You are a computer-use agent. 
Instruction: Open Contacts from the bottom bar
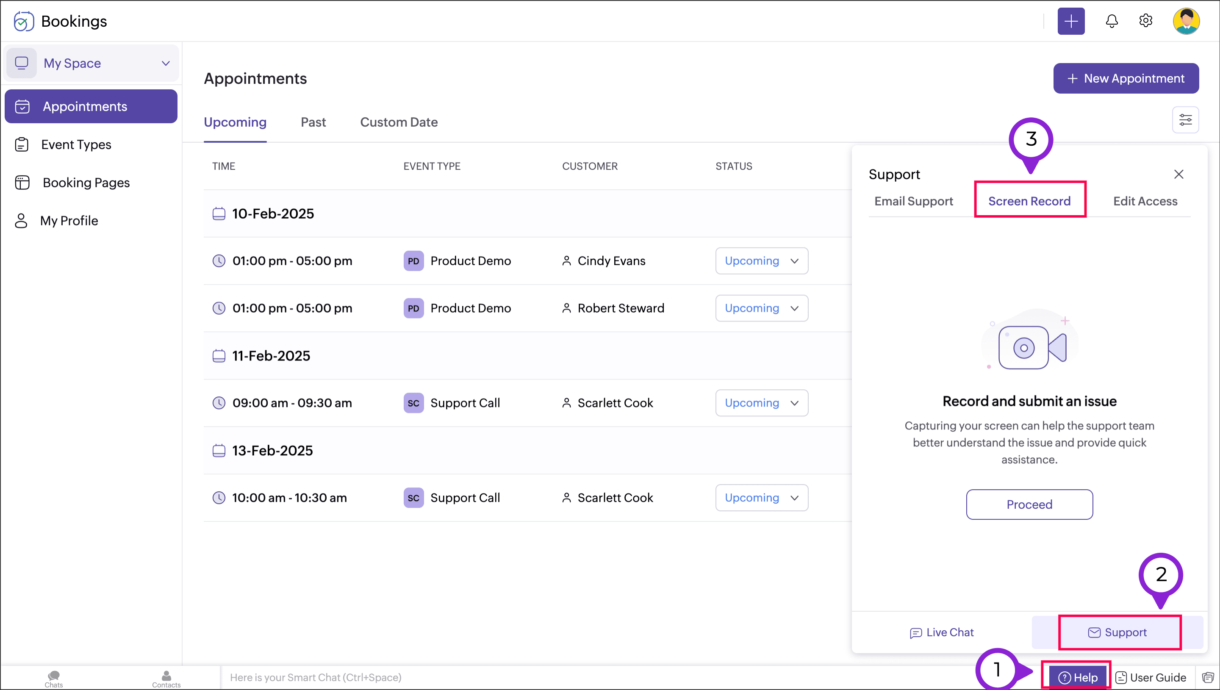(166, 678)
